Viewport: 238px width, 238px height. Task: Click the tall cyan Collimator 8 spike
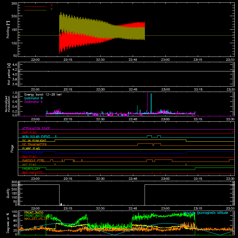(x=151, y=103)
